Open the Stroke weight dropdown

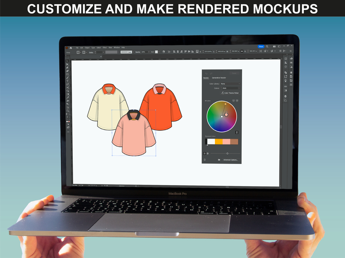[x=103, y=52]
